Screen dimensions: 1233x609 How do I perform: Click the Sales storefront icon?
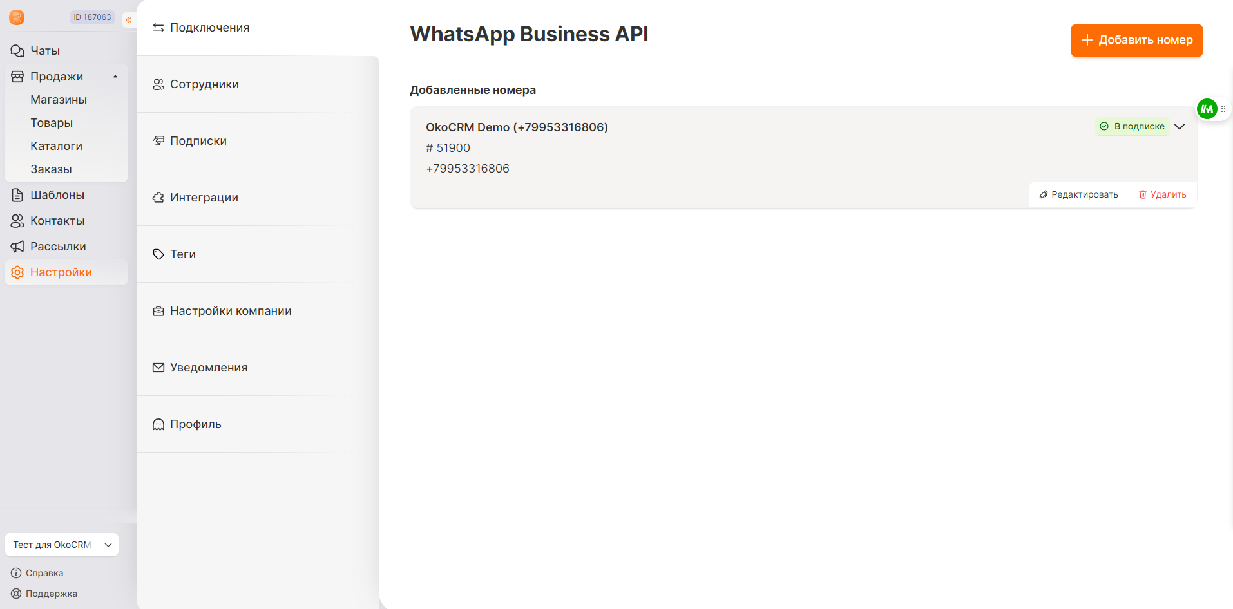[17, 77]
